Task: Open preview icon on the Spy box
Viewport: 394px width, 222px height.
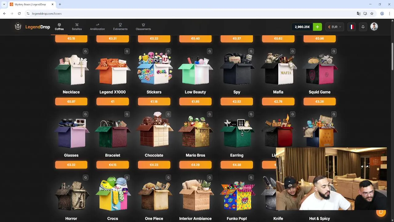Action: click(251, 51)
